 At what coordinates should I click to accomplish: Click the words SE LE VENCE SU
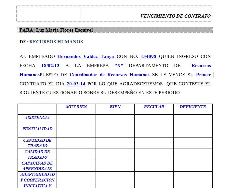173,75
